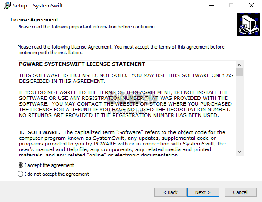Close the Setup - SystemSwift window
Image resolution: width=262 pixels, height=202 pixels.
click(251, 6)
